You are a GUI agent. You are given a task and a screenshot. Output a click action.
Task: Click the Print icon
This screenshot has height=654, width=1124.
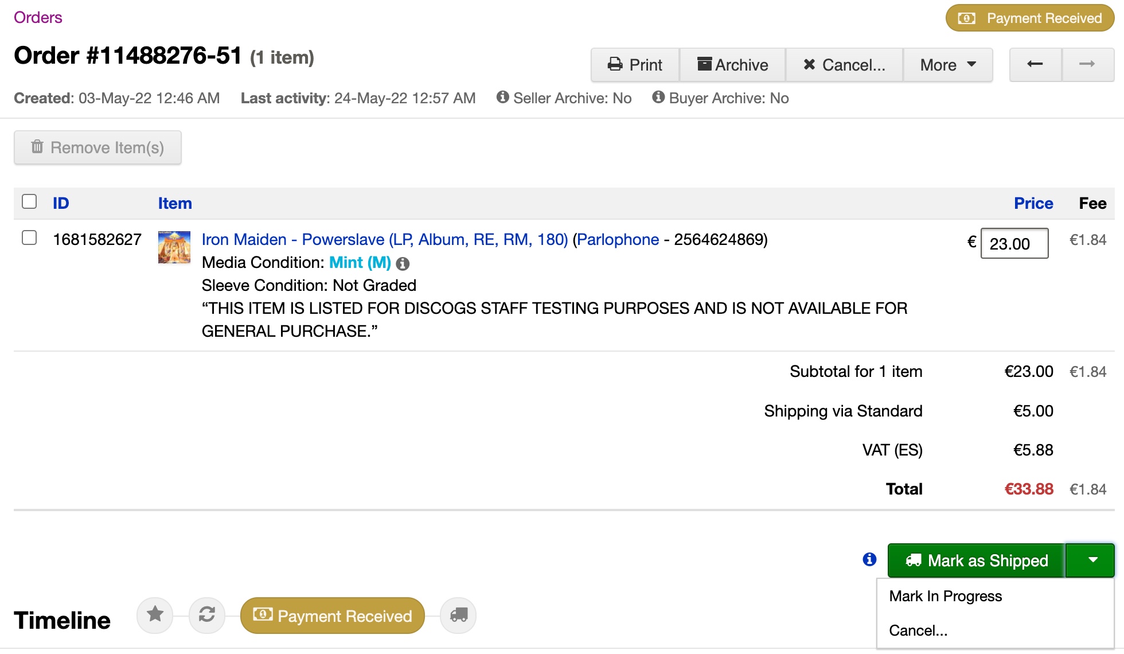(615, 64)
